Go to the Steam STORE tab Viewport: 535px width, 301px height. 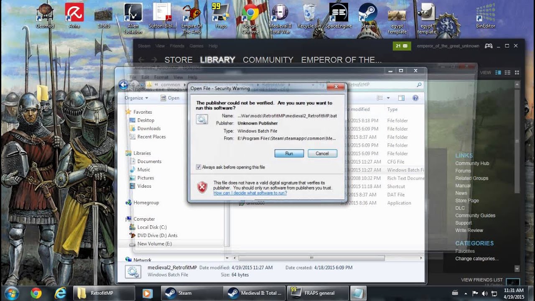tap(178, 60)
